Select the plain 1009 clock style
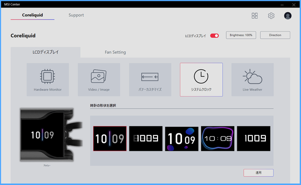This screenshot has width=301, height=185. click(x=253, y=138)
